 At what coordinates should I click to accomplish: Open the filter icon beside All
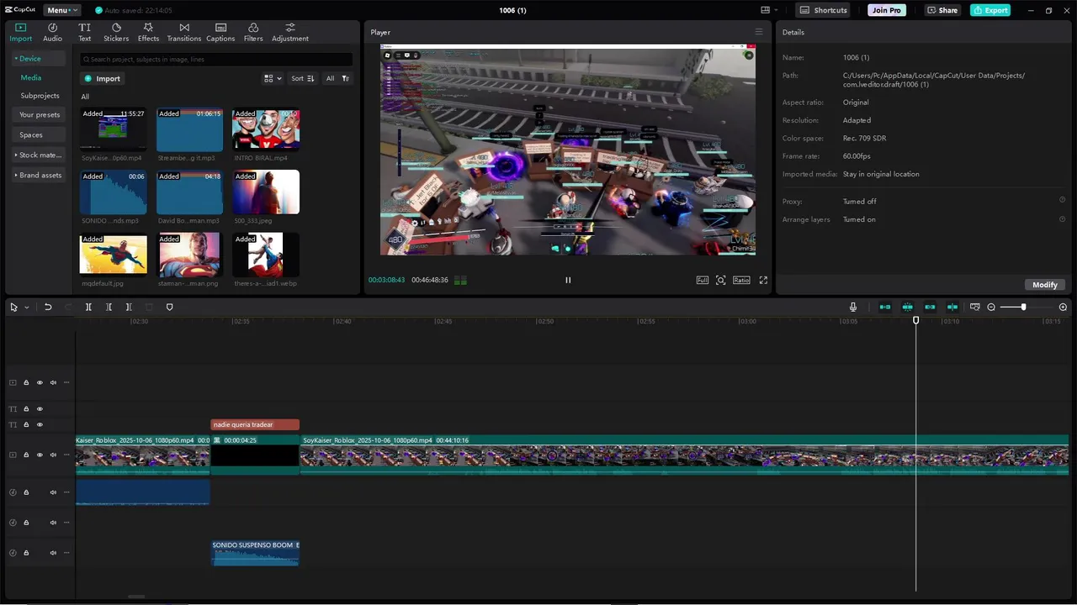[346, 78]
